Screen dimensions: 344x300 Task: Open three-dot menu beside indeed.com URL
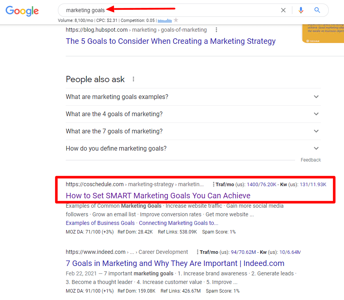[x=198, y=252]
